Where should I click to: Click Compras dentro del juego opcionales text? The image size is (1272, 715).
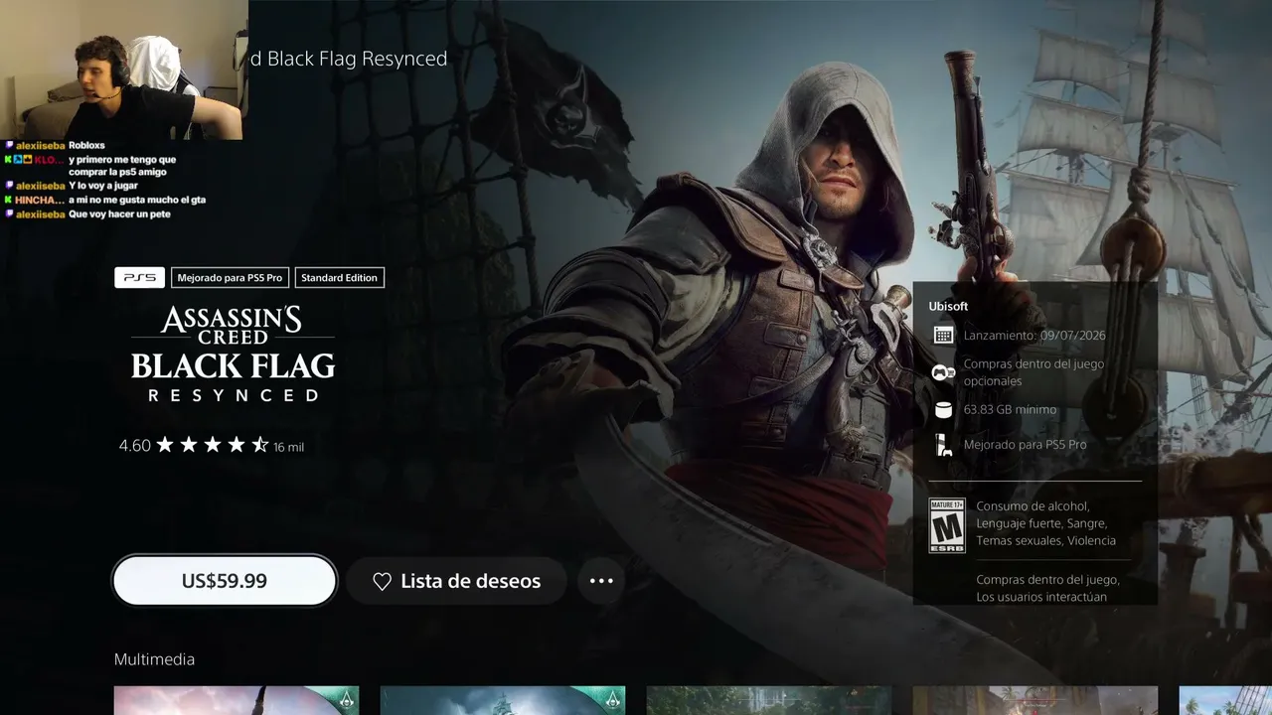(1033, 372)
